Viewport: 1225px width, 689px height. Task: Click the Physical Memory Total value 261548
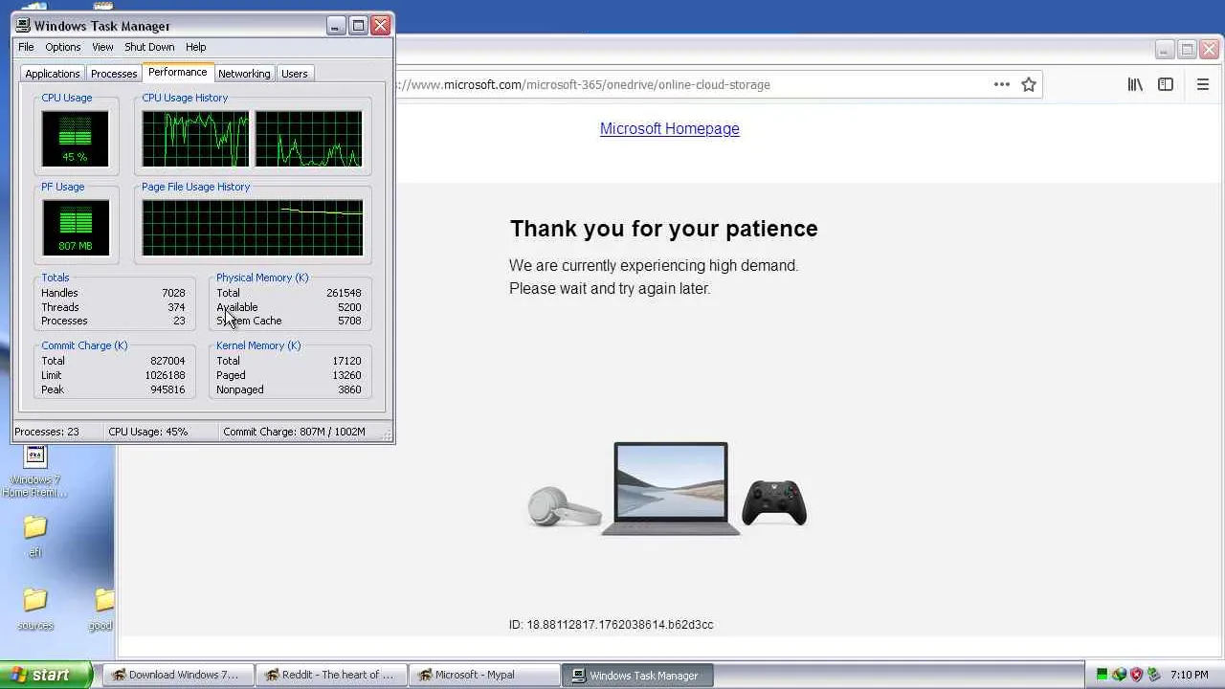coord(344,293)
